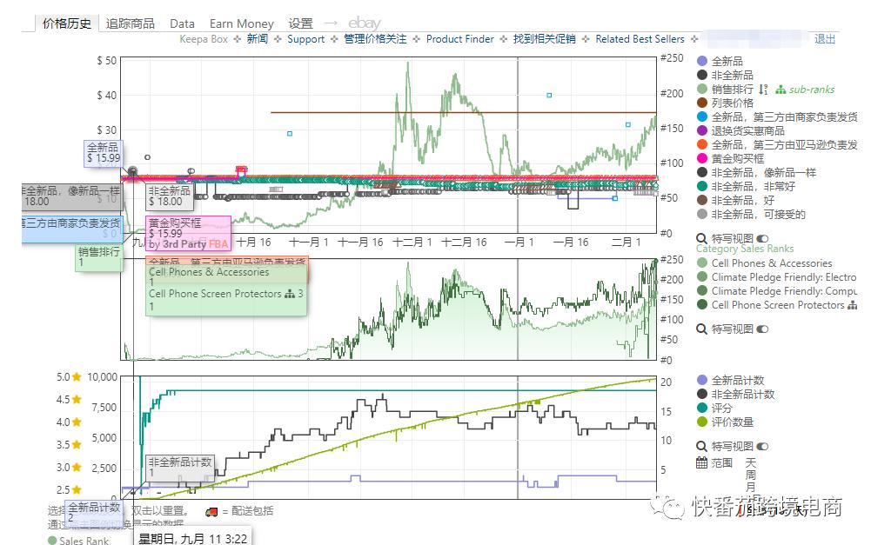Click magnifier icon under the price legend

click(702, 238)
